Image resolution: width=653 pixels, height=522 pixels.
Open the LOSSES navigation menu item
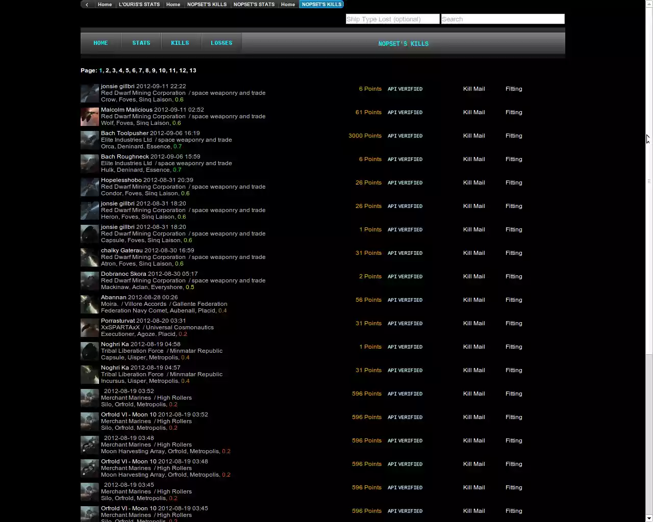[x=221, y=43]
